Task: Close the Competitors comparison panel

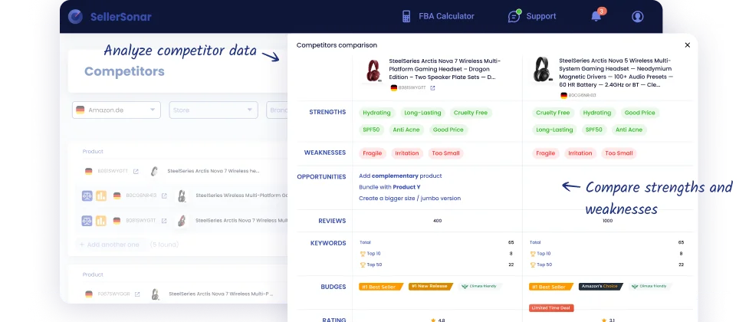Action: click(x=687, y=45)
